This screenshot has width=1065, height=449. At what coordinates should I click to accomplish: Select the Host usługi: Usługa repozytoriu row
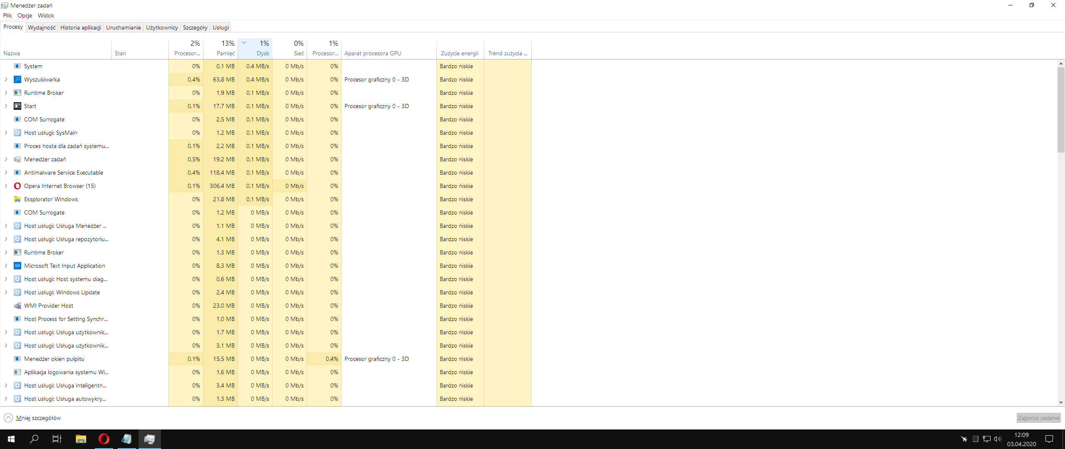266,239
